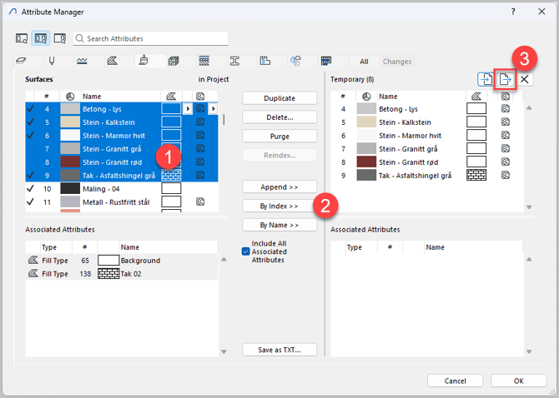Close the Temporary attribute list with X
559x398 pixels.
(x=525, y=79)
